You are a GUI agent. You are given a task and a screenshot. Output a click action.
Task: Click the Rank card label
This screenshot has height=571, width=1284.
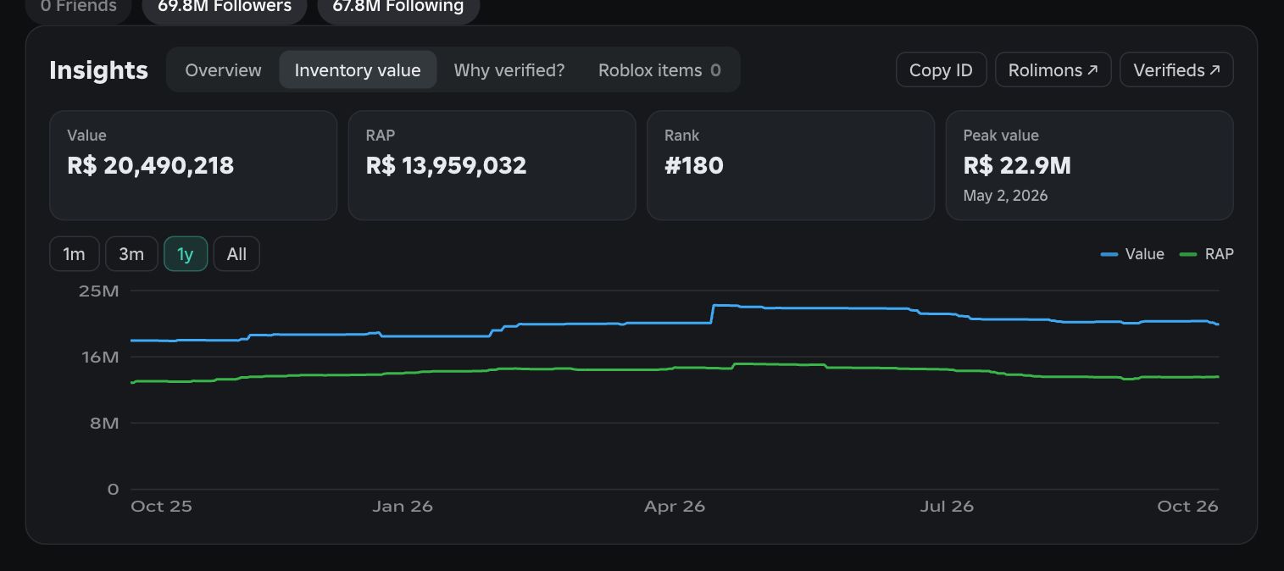(x=682, y=136)
